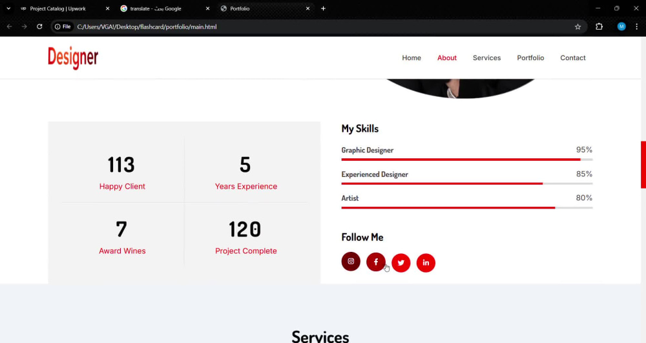Close the translate Google tab
Image resolution: width=646 pixels, height=343 pixels.
point(207,8)
